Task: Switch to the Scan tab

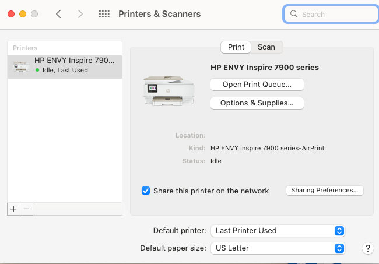Action: pos(266,47)
